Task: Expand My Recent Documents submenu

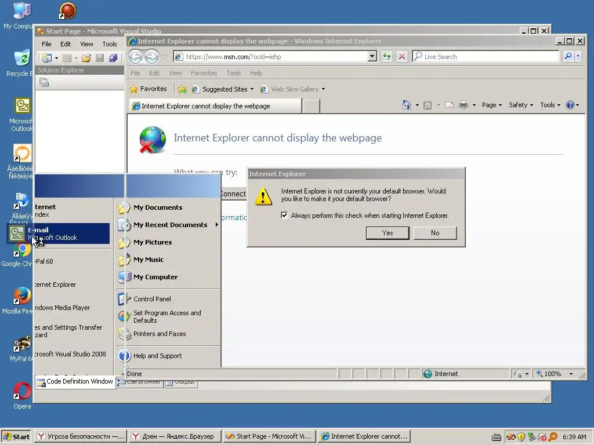Action: [x=169, y=225]
